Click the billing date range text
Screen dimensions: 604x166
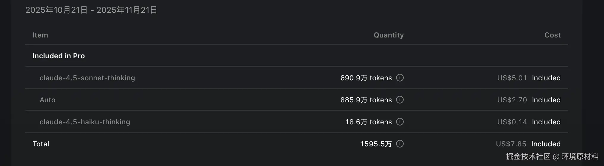[x=91, y=10]
